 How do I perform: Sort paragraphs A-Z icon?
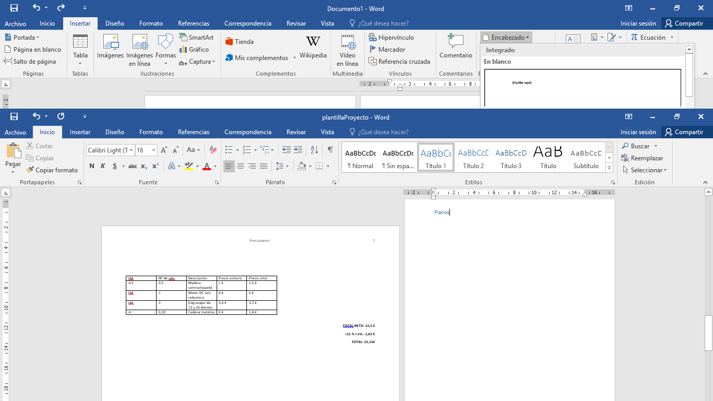314,150
